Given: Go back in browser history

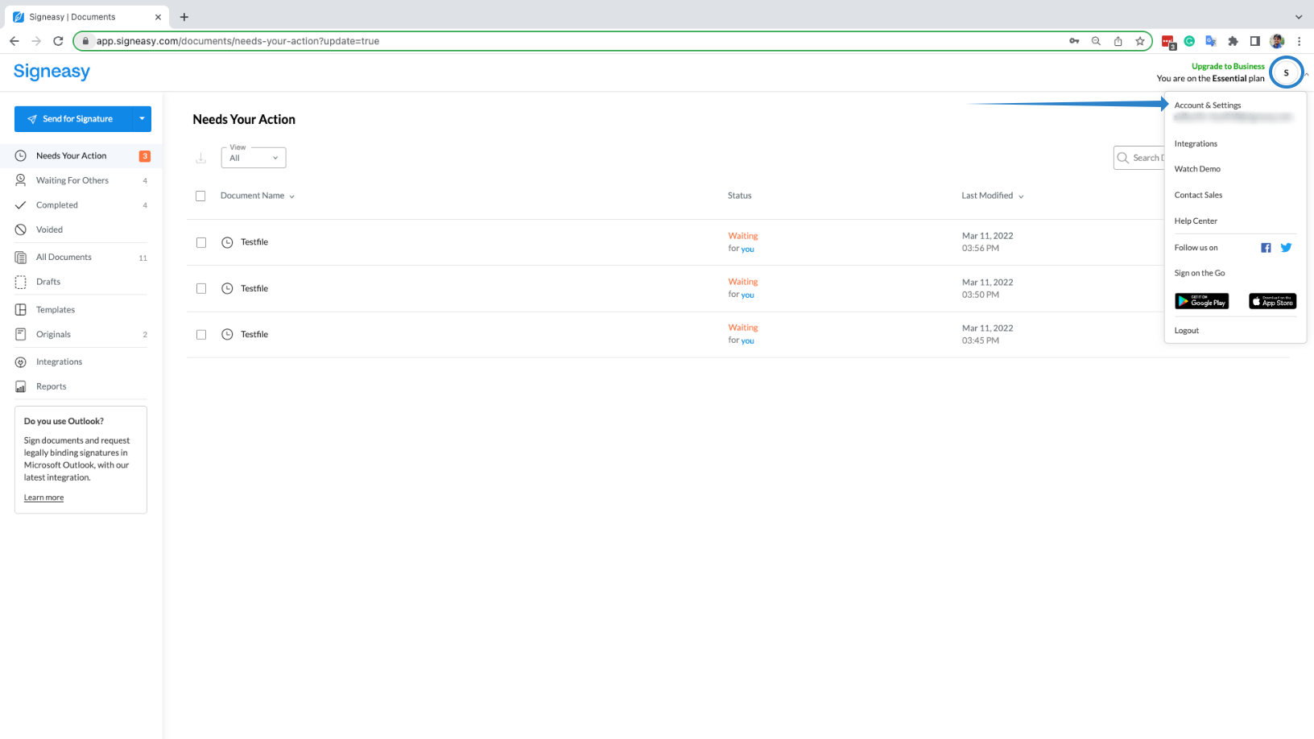Looking at the screenshot, I should 14,41.
